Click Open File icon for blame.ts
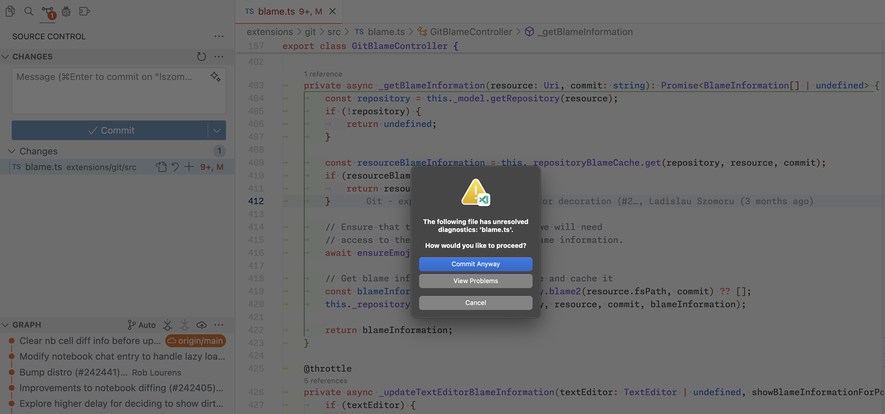Viewport: 885px width, 414px height. pos(161,167)
